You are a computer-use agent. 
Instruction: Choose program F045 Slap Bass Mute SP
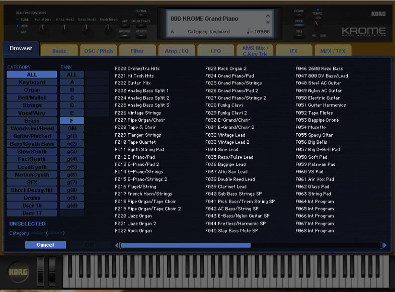tap(231, 231)
